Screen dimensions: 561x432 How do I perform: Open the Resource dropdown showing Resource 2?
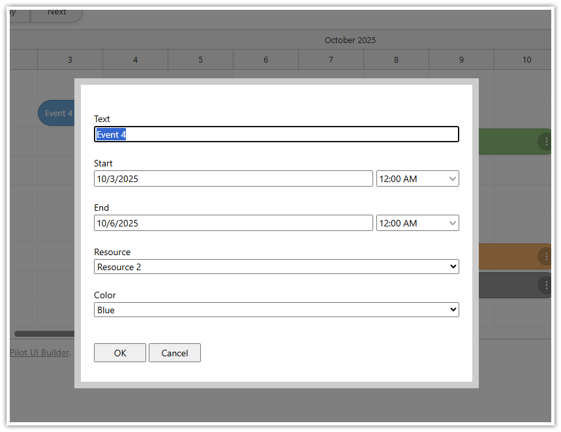coord(276,266)
